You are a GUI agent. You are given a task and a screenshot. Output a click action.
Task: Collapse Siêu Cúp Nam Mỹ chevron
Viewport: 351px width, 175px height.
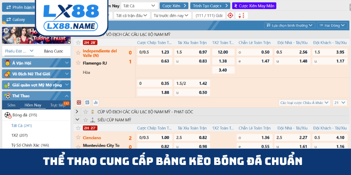coord(78,119)
